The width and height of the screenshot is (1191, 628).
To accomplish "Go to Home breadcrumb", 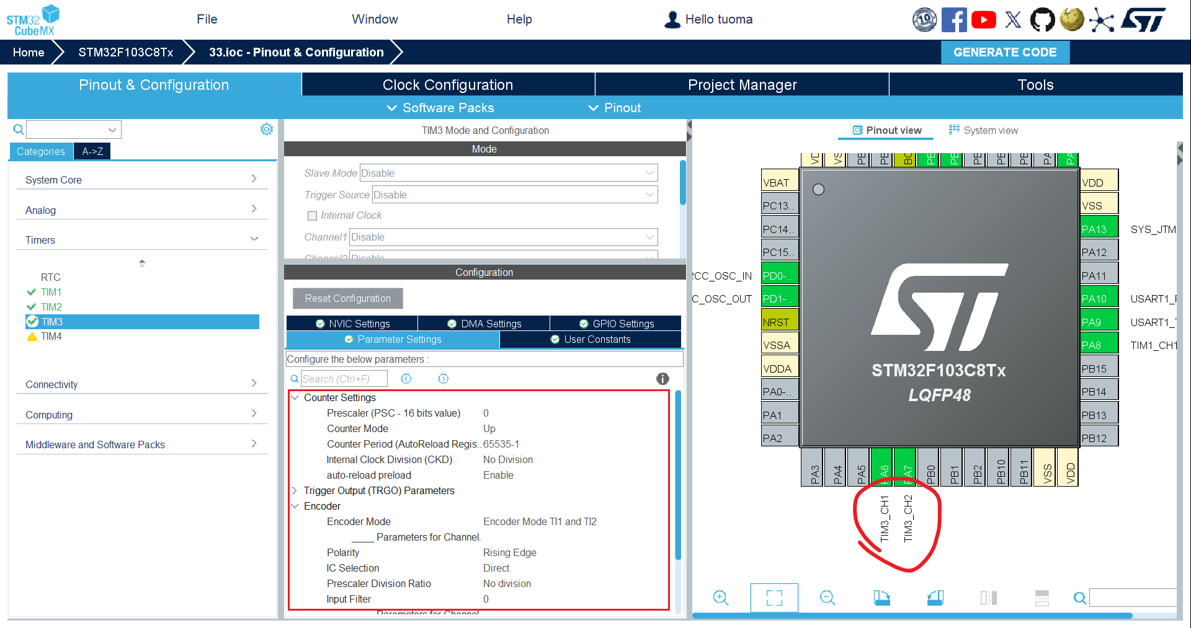I will [x=29, y=52].
